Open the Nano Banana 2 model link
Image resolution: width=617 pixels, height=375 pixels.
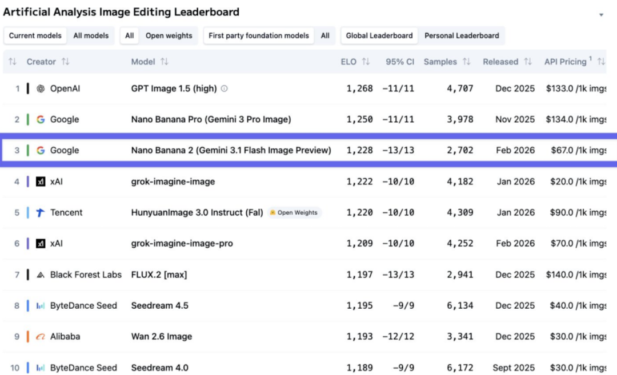(x=231, y=150)
